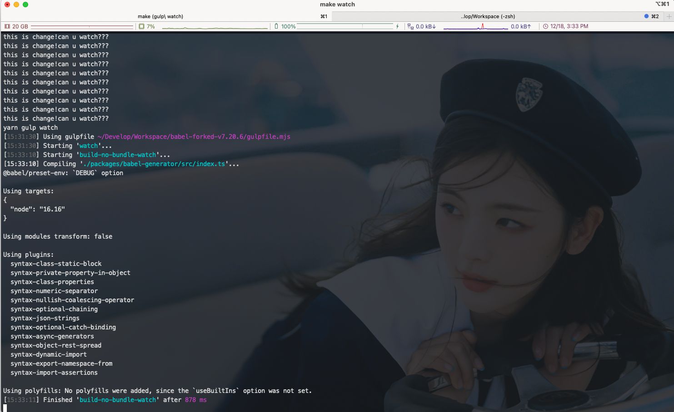Click the CPU chip icon beside 7%
The height and width of the screenshot is (412, 674).
[x=141, y=26]
